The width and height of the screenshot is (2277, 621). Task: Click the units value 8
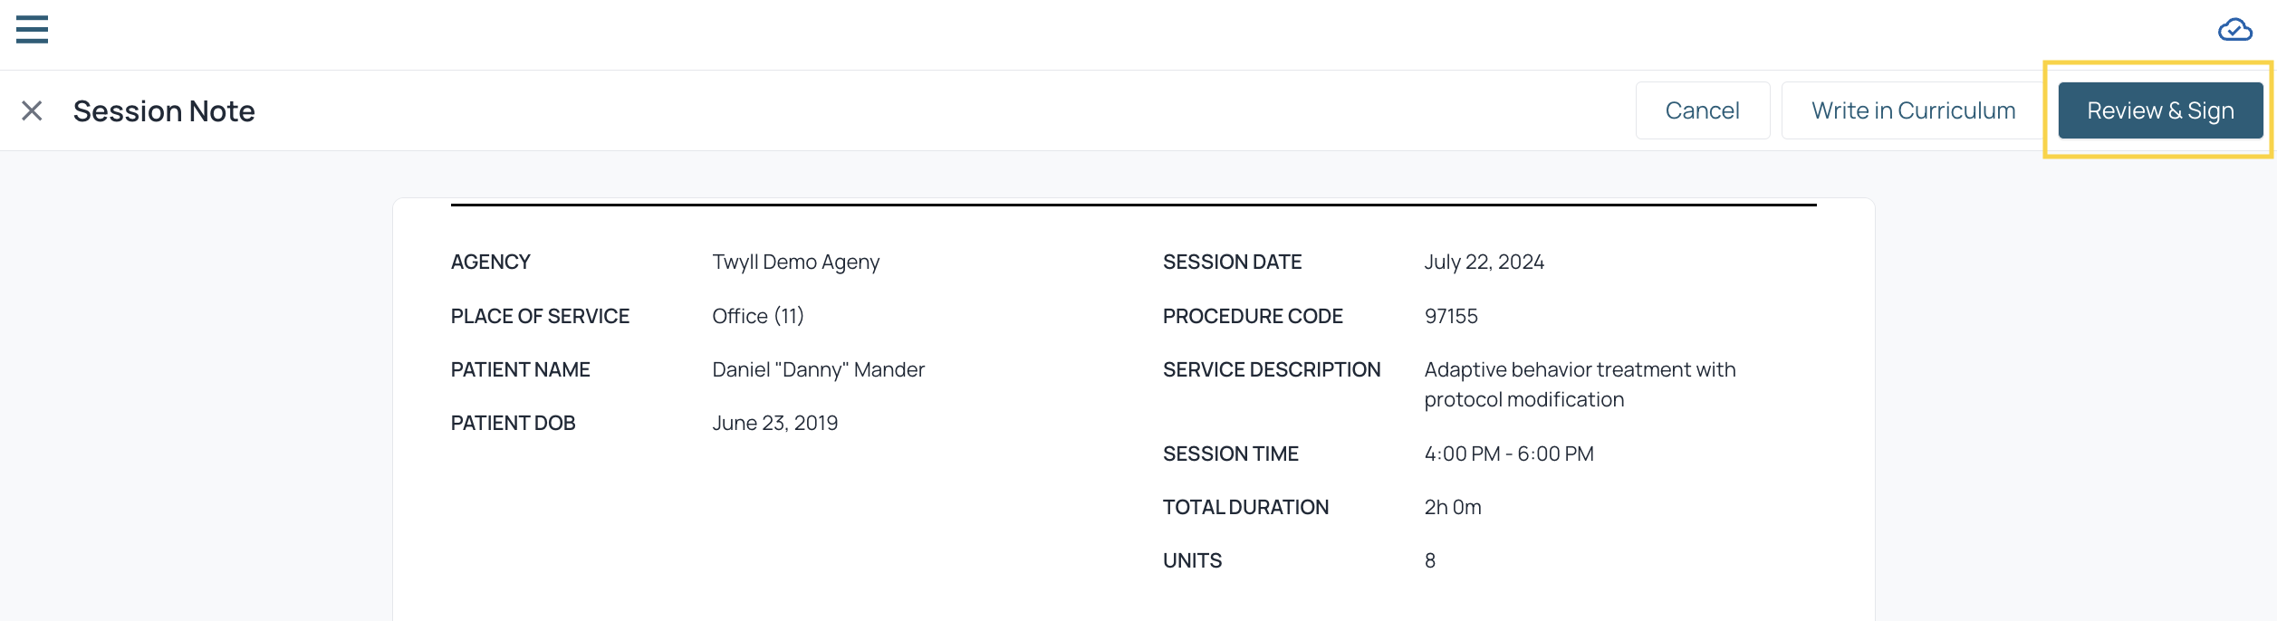[x=1429, y=560]
